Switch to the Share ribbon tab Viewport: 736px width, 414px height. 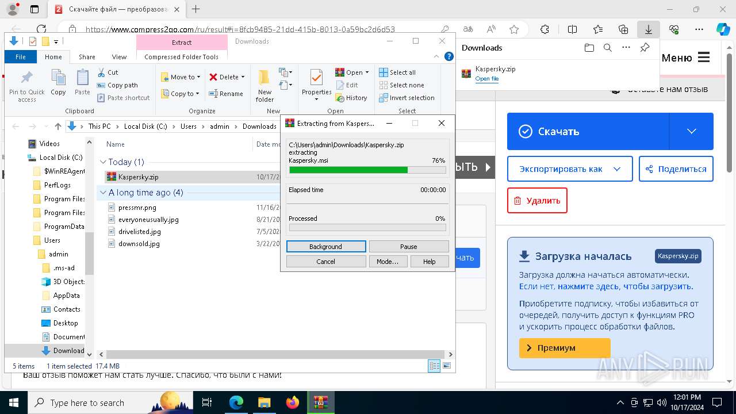click(x=87, y=57)
